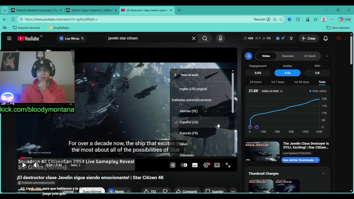
Task: Open the more actions three dots
Action: (233, 191)
